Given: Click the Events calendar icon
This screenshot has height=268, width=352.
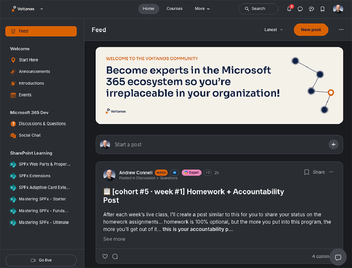Looking at the screenshot, I should pyautogui.click(x=13, y=95).
